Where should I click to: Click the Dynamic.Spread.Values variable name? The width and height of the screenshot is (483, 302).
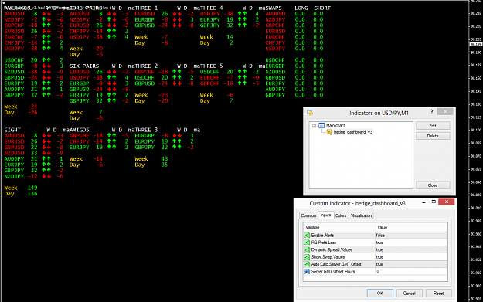(x=332, y=249)
